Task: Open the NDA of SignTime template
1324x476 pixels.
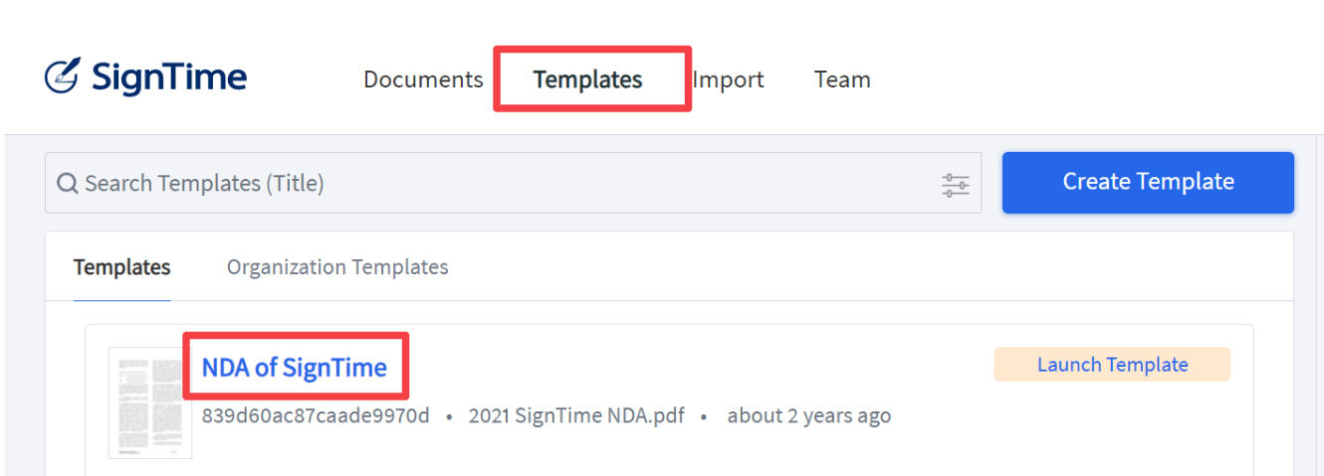Action: tap(295, 368)
